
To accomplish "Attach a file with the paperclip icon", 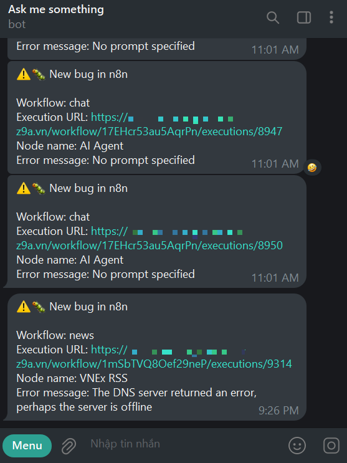I will (69, 446).
